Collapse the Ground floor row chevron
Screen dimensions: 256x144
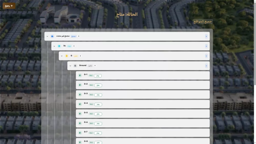[x=70, y=66]
